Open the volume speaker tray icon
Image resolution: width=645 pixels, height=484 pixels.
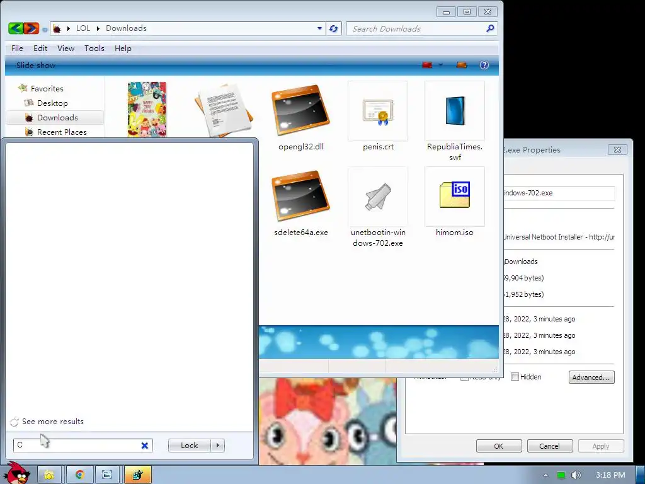coord(576,475)
